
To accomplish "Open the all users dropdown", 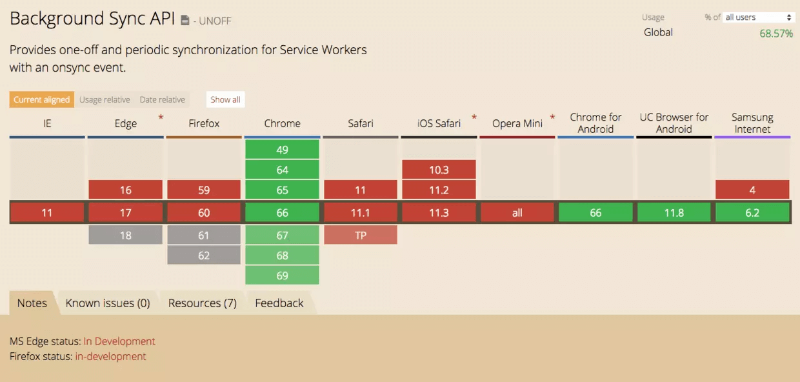I will [x=758, y=17].
